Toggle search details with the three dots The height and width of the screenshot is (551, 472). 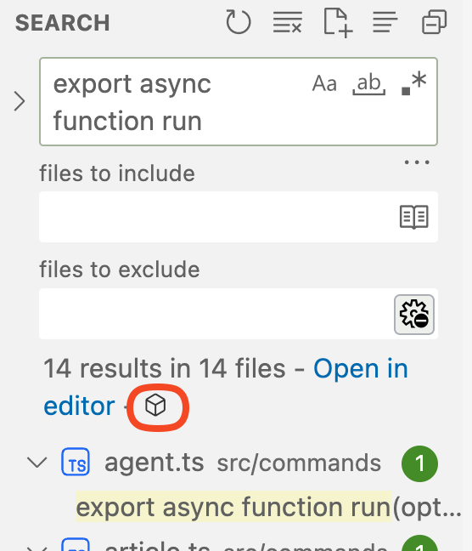tap(417, 162)
